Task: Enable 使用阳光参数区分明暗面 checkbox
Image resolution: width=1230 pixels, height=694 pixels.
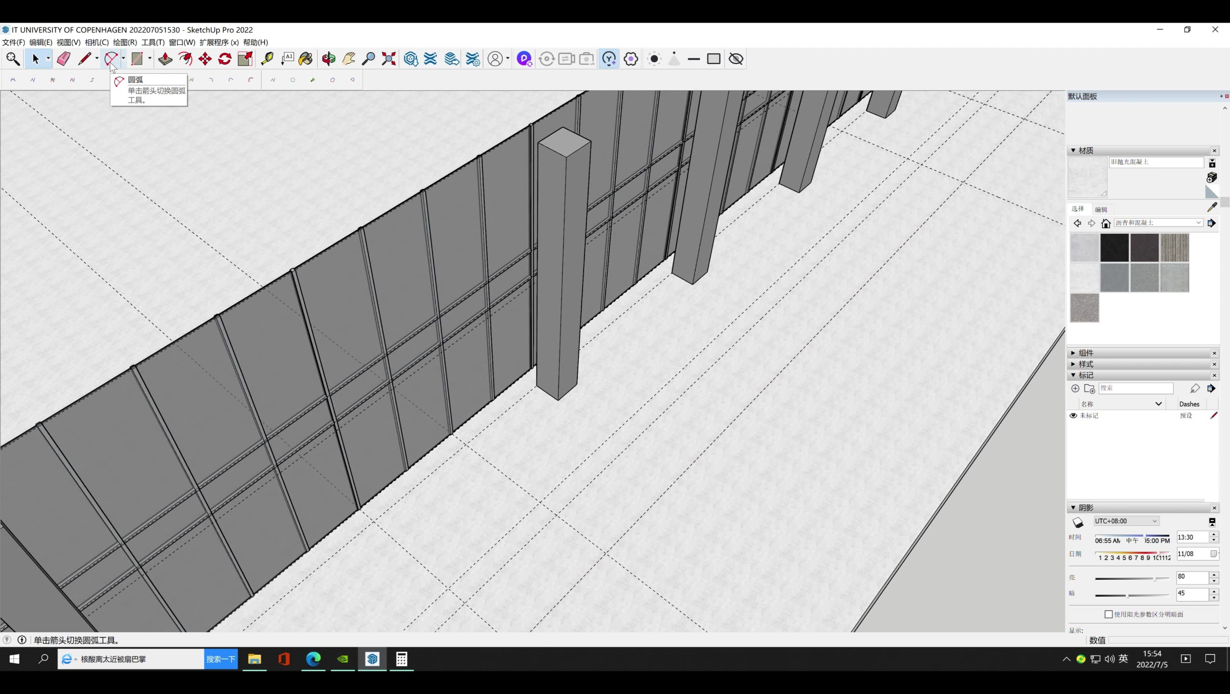Action: click(1109, 614)
